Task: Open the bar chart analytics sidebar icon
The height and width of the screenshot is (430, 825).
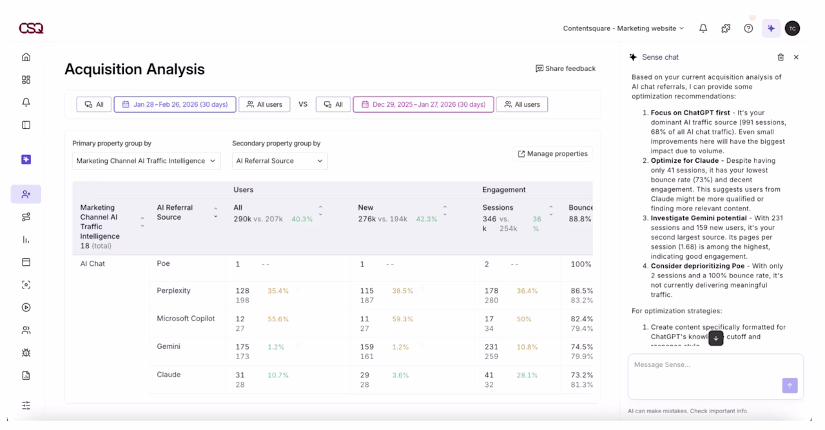Action: point(26,239)
